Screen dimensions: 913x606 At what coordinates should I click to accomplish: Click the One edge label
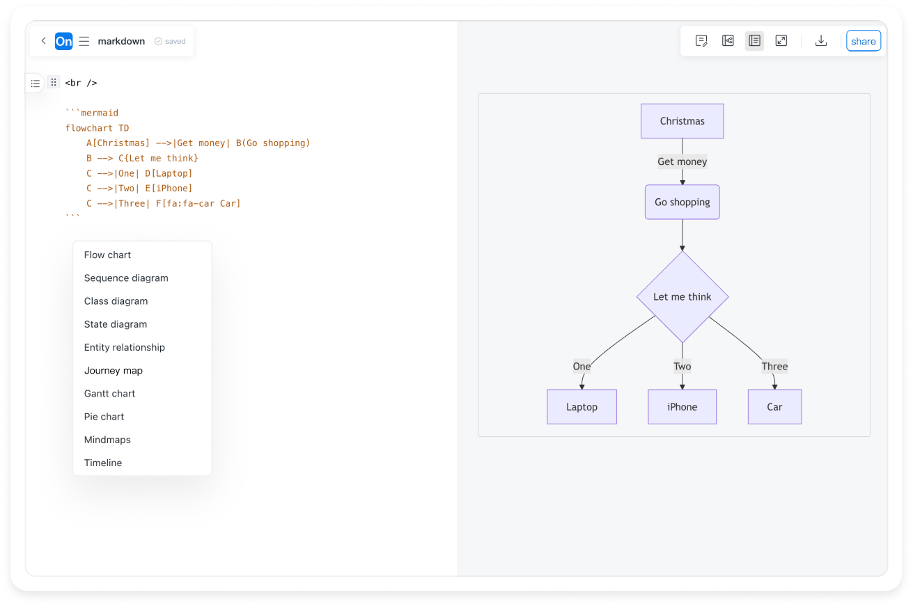click(x=582, y=367)
